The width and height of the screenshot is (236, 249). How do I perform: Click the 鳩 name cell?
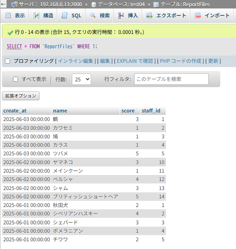tap(85, 136)
